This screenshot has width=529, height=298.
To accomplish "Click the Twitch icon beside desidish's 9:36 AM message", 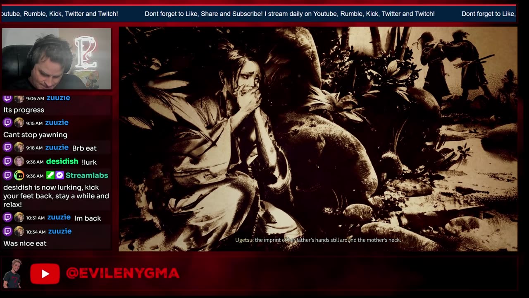I will 7,161.
